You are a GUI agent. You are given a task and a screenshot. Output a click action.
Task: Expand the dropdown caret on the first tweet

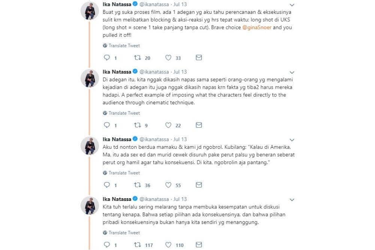pyautogui.click(x=292, y=5)
